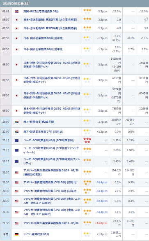This screenshot has width=149, height=241.
Task: Click the South Africa flag beside 南ア・経常収支
Action: [16, 122]
